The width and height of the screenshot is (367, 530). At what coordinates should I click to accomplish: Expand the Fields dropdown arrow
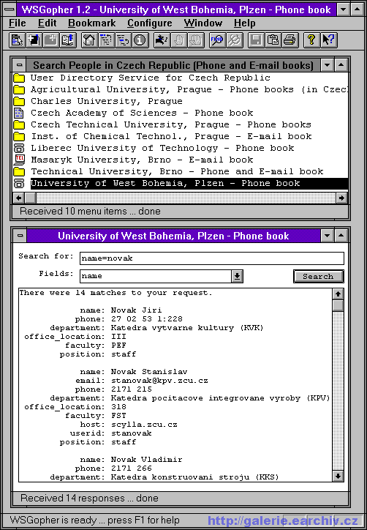[237, 276]
